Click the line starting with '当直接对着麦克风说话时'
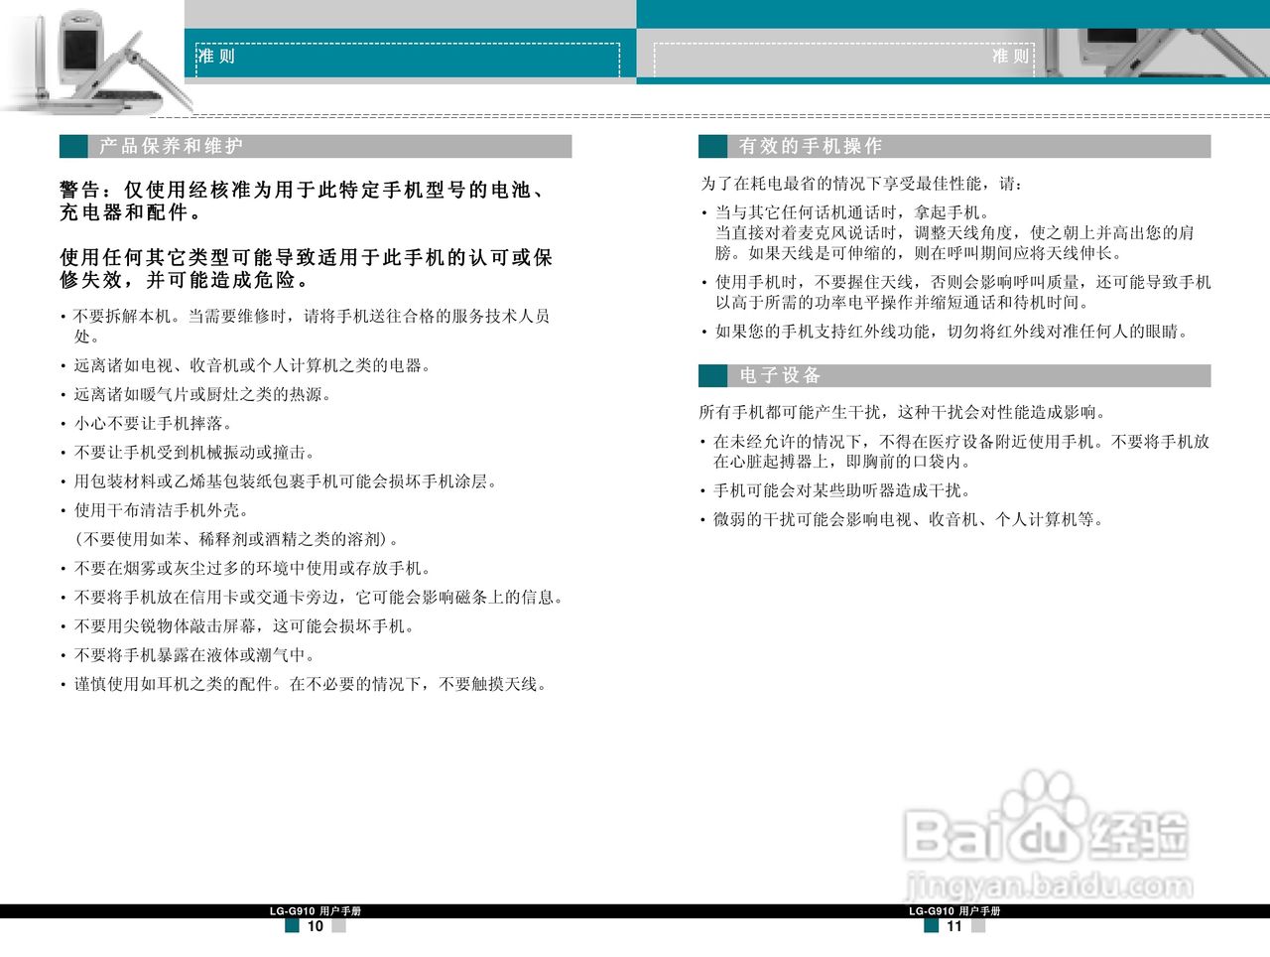 point(954,242)
